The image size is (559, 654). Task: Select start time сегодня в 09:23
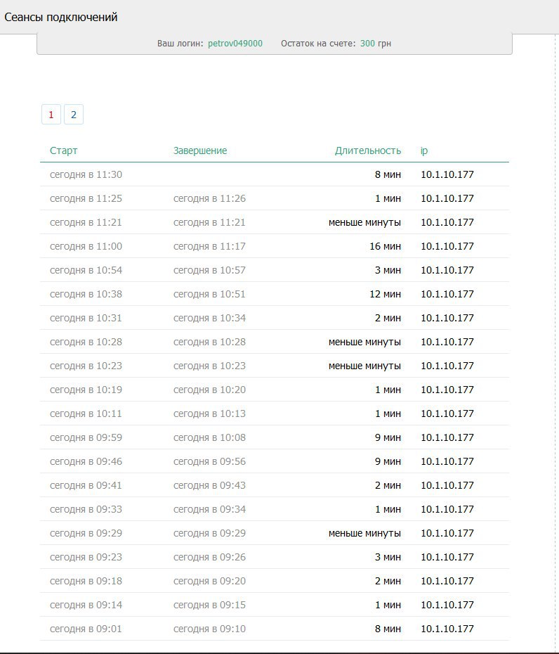[86, 557]
